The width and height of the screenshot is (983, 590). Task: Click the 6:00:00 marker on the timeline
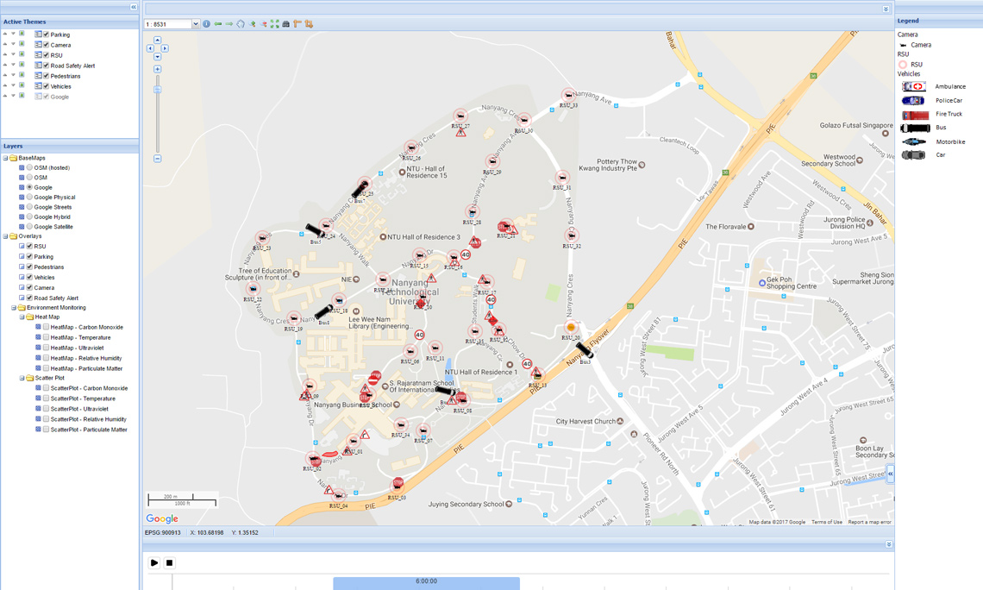pyautogui.click(x=427, y=582)
